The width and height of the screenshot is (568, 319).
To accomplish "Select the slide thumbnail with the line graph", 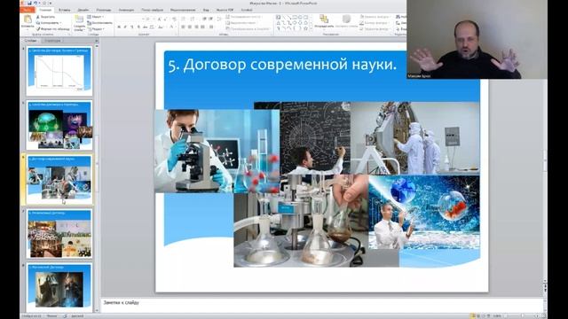I will (x=59, y=71).
